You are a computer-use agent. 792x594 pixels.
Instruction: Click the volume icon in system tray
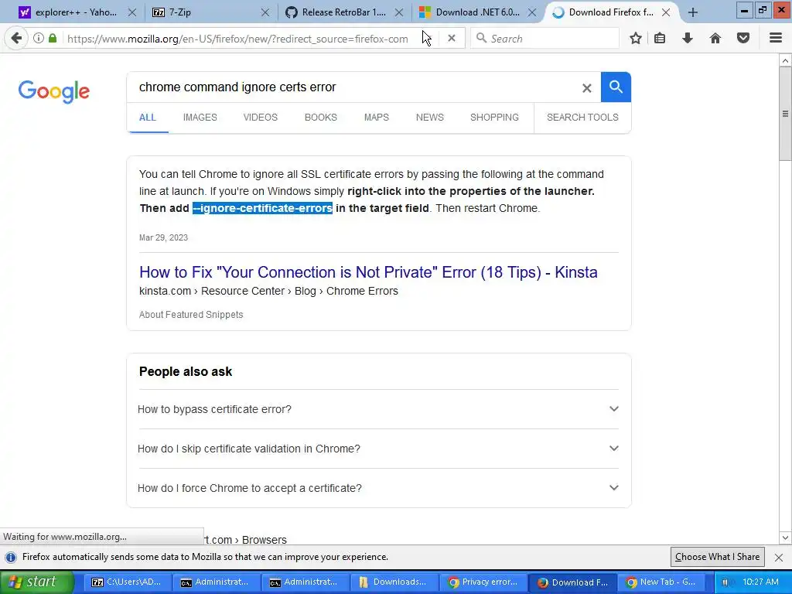[725, 582]
